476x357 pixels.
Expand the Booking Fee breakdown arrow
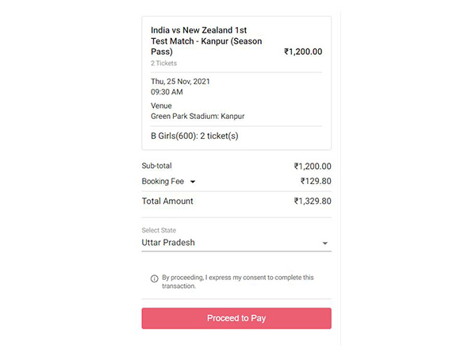[x=193, y=182]
